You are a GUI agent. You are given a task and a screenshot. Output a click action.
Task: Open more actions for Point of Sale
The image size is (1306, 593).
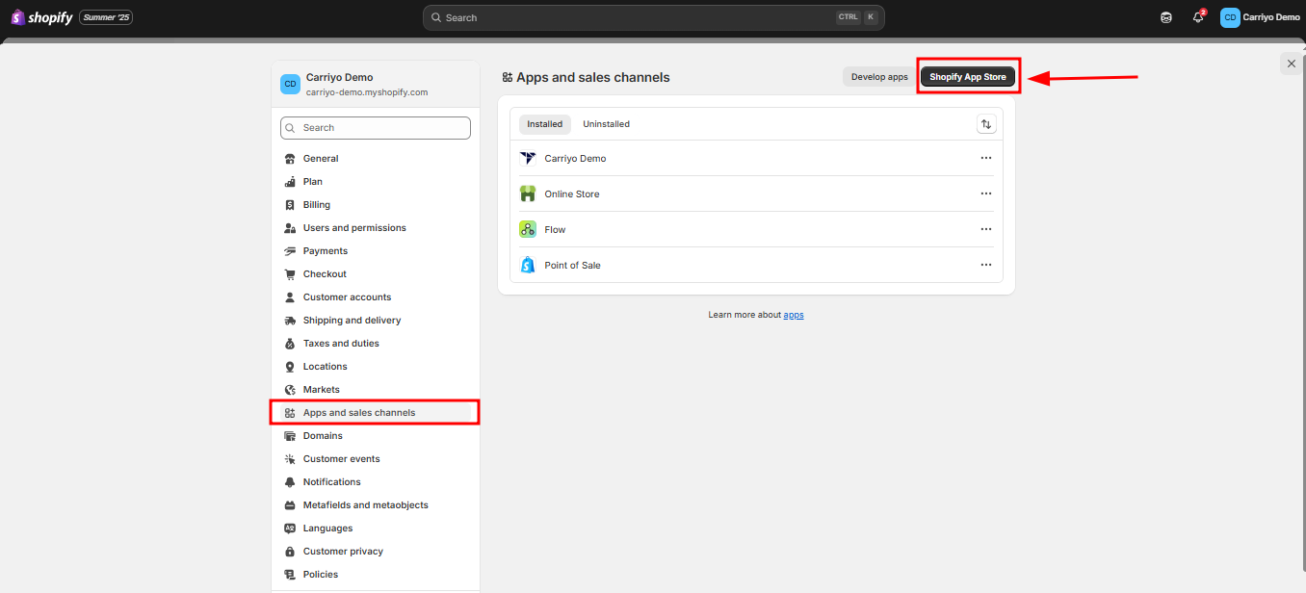(986, 265)
